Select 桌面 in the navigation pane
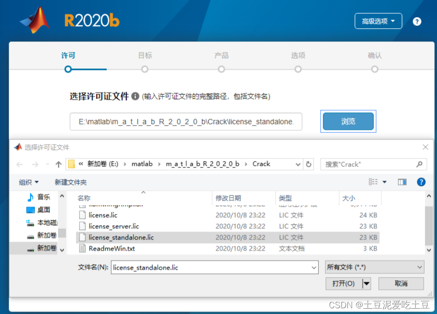Image resolution: width=437 pixels, height=314 pixels. [38, 209]
